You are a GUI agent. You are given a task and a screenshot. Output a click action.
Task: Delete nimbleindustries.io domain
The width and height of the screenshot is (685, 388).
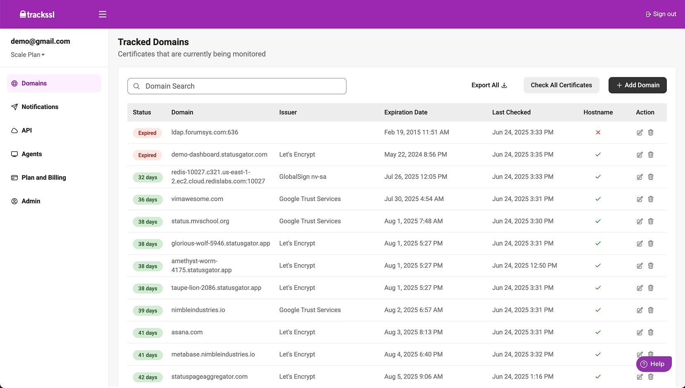coord(651,310)
